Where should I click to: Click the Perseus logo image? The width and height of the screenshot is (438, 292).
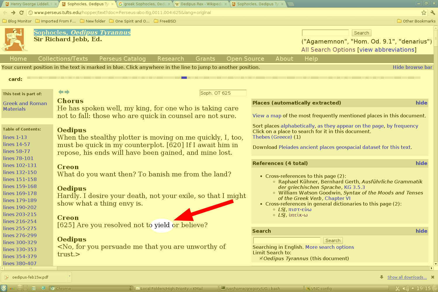tap(15, 40)
